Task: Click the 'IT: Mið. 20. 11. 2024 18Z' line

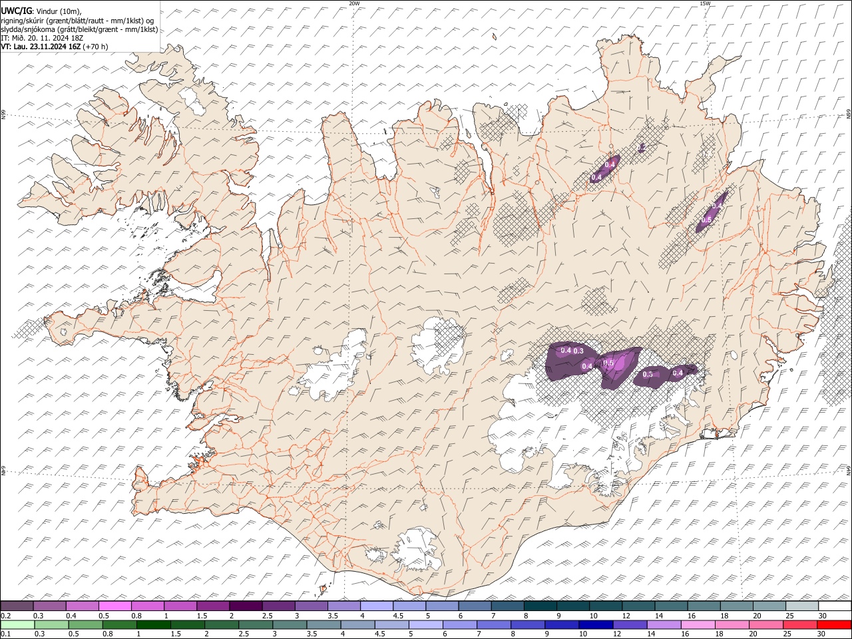Action: point(42,38)
